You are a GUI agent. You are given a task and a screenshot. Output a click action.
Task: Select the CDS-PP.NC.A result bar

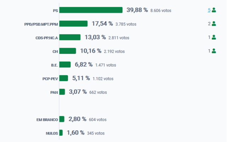[x=70, y=37]
